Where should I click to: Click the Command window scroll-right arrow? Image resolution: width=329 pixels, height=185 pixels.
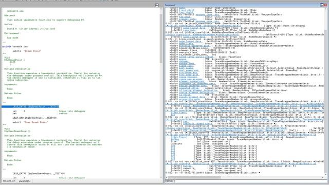coord(323,177)
